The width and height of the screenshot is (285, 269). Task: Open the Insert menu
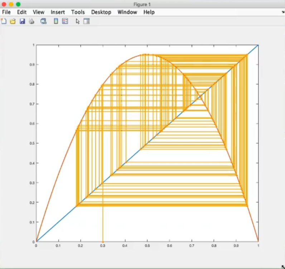click(x=58, y=12)
